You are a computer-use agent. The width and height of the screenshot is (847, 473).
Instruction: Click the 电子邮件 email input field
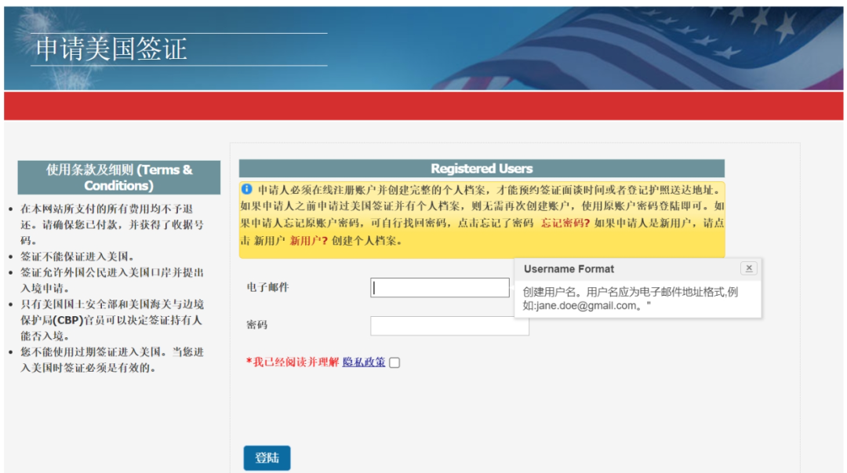[439, 287]
